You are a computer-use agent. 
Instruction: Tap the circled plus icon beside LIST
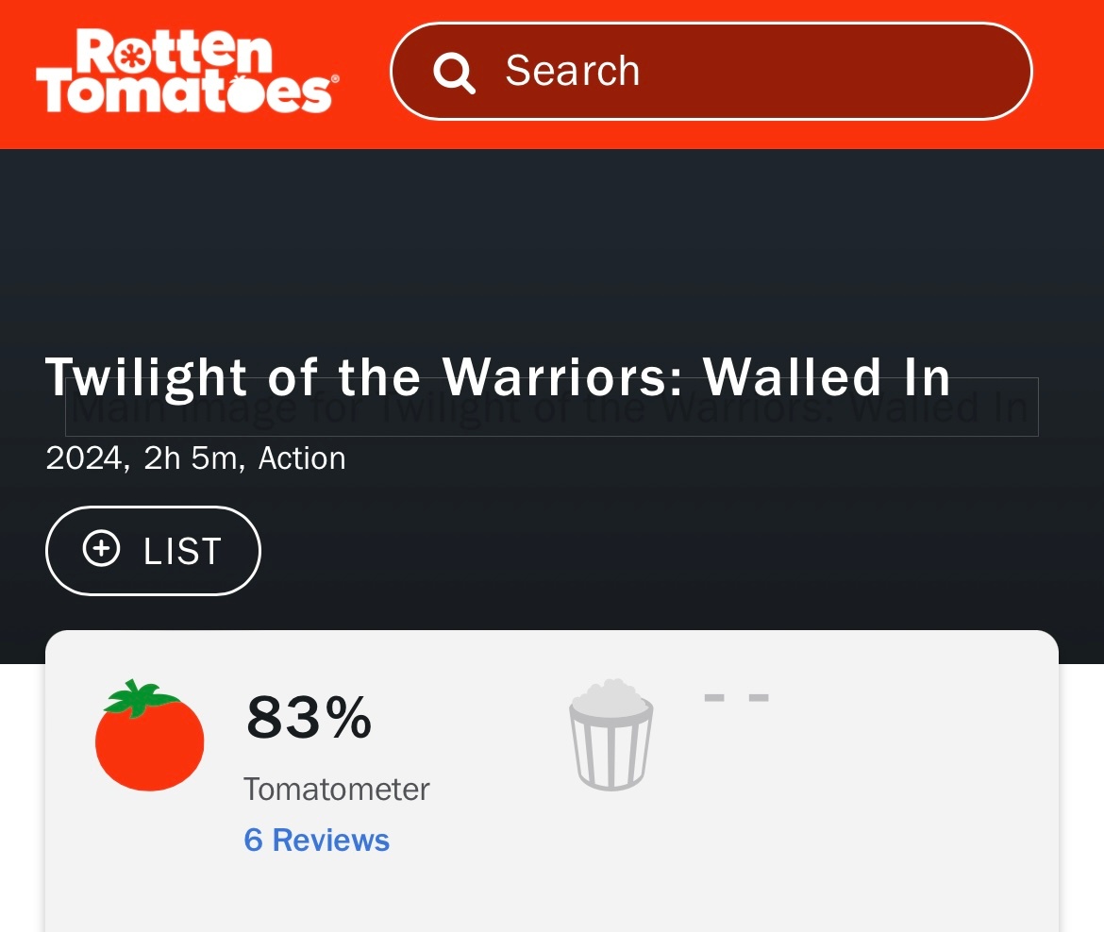[101, 548]
